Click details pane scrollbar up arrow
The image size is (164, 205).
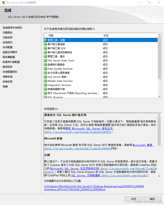click(x=159, y=115)
